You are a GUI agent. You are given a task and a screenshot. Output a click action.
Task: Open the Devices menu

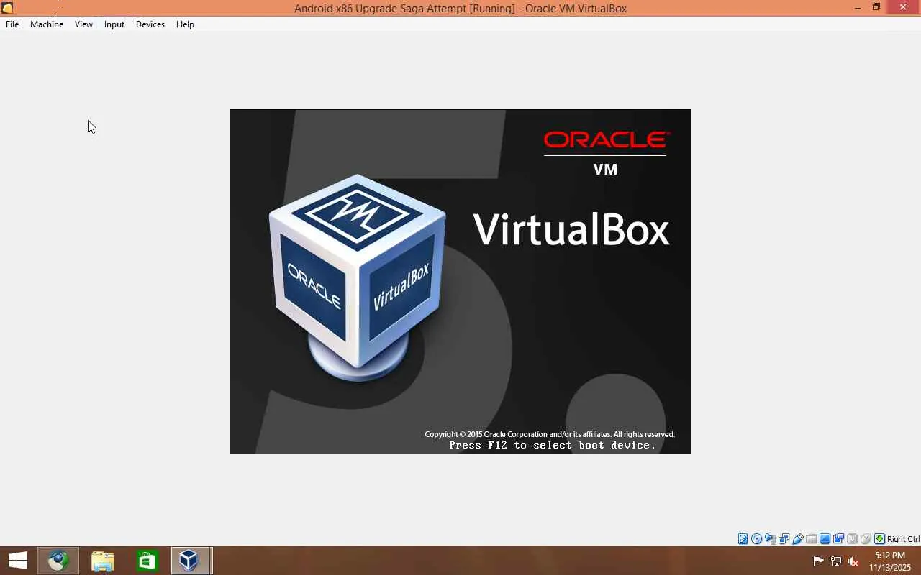tap(150, 24)
